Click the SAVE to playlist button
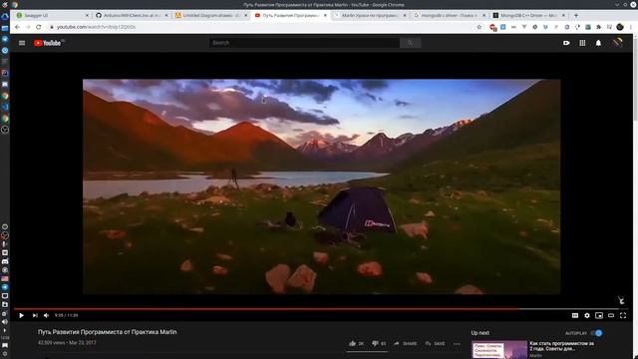This screenshot has height=359, width=638. click(435, 343)
